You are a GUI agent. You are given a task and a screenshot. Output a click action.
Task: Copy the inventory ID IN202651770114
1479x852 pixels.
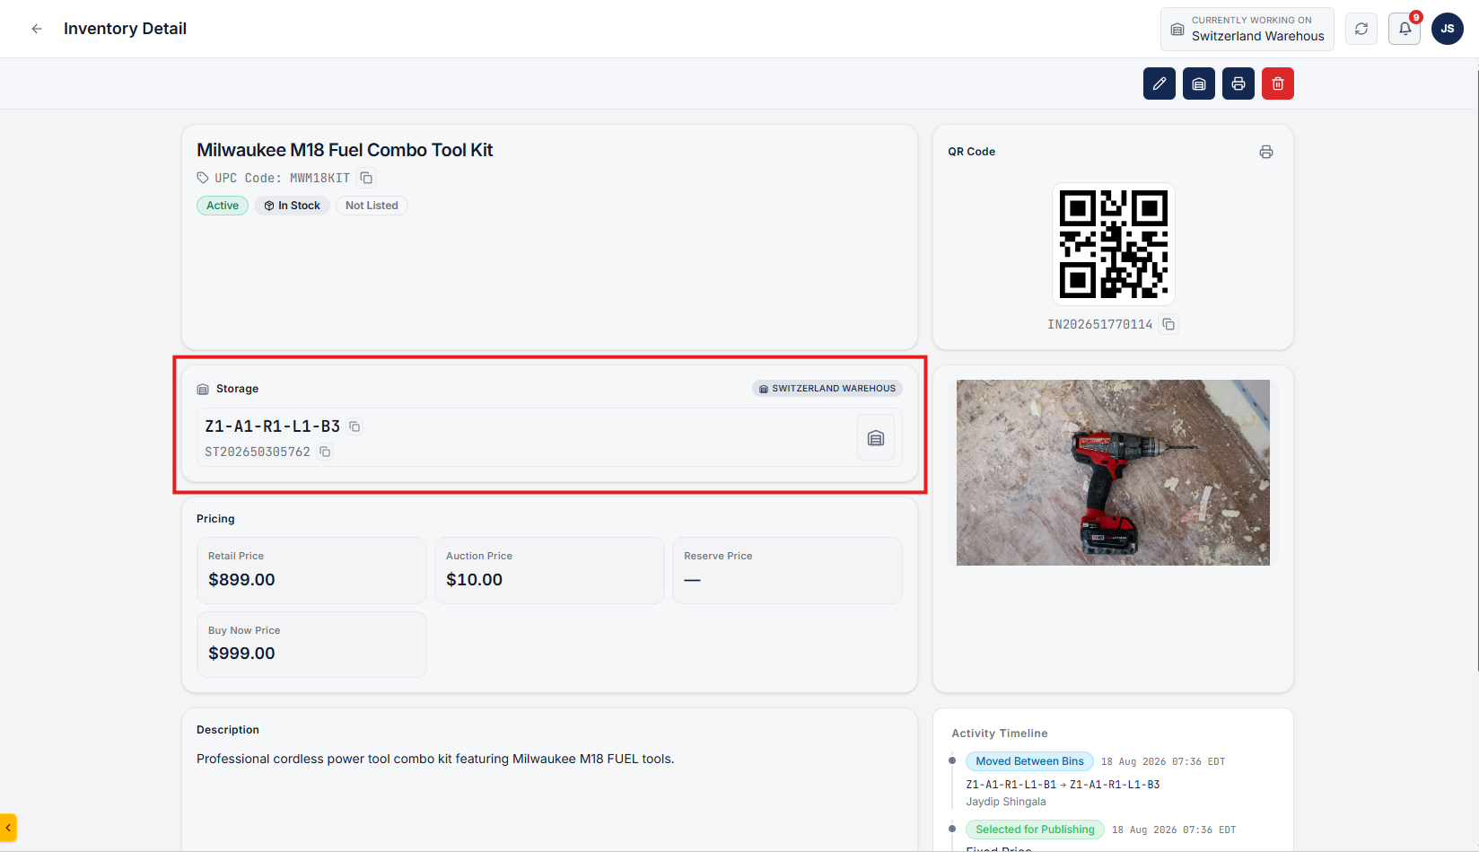[x=1168, y=324]
